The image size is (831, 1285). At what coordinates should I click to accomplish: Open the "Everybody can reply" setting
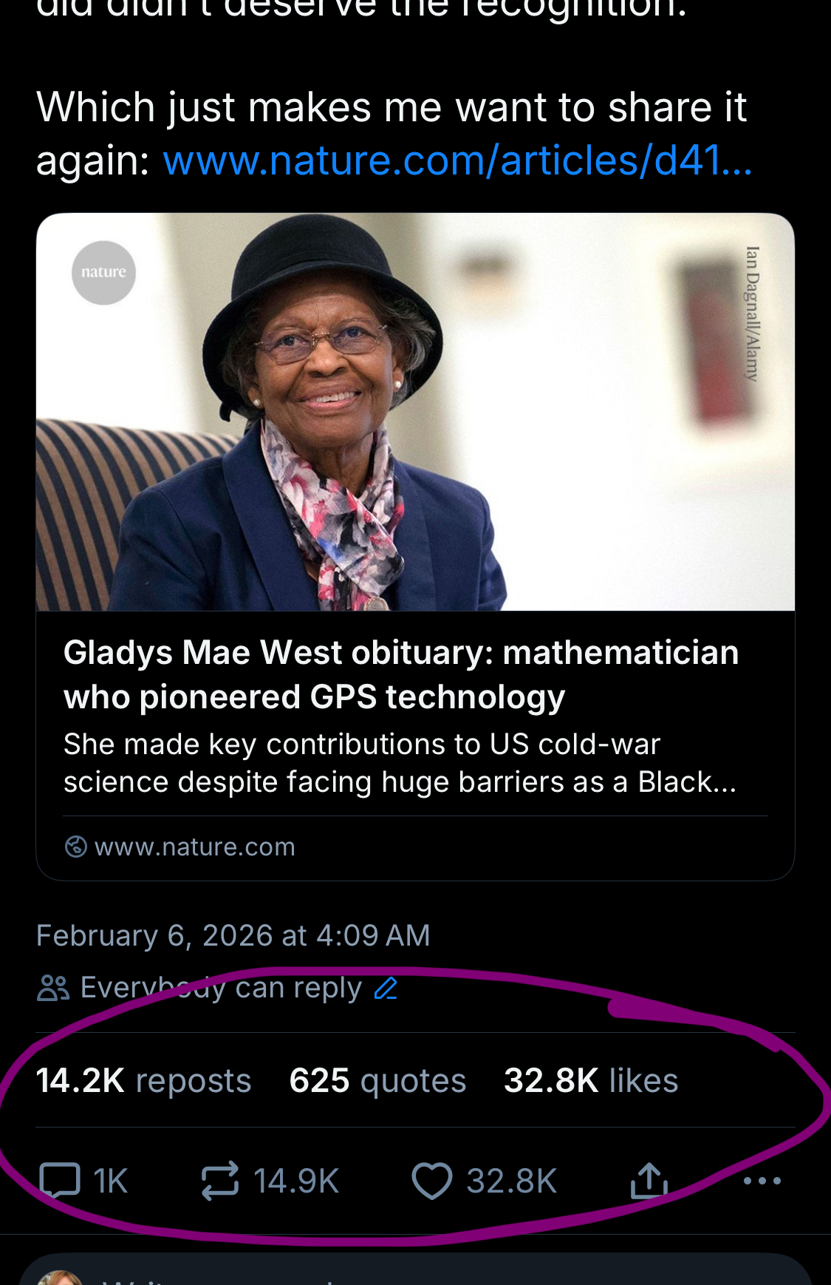(220, 988)
